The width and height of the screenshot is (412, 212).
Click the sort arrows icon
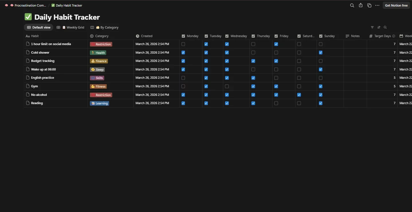(379, 27)
